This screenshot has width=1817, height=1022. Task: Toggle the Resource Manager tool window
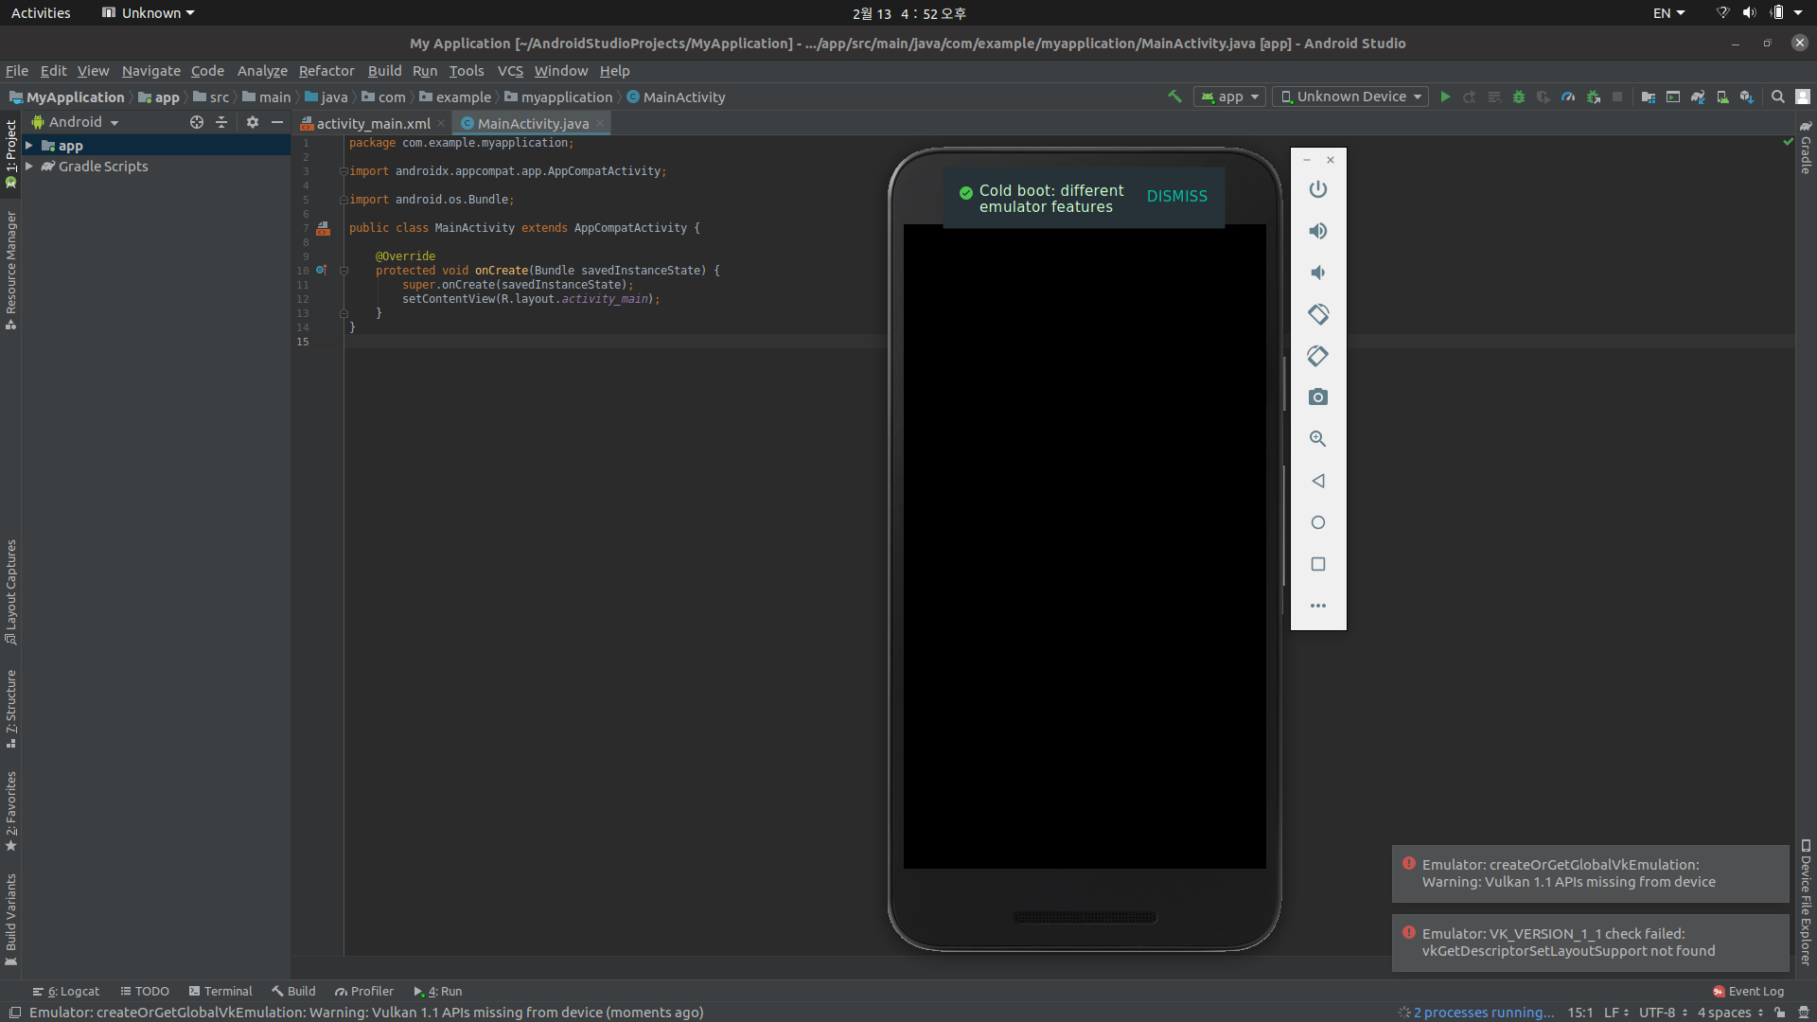10,270
